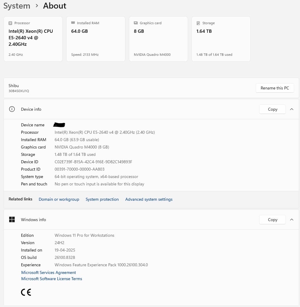Screen dimensions: 300x307
Task: Open Microsoft Services Agreement link
Action: coord(48,272)
